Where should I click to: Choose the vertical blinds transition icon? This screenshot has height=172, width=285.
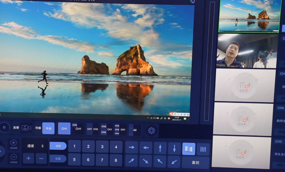(x=203, y=149)
